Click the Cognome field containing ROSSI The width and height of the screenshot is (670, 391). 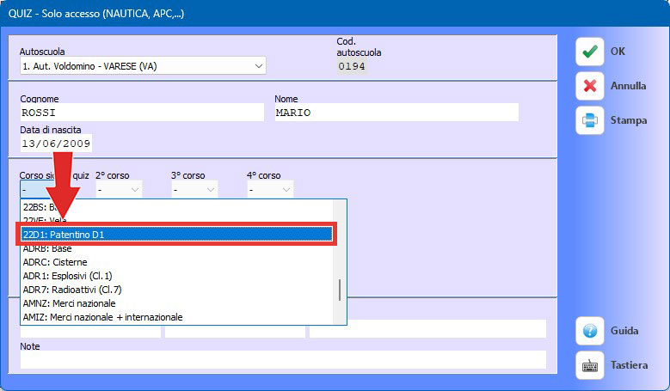141,113
